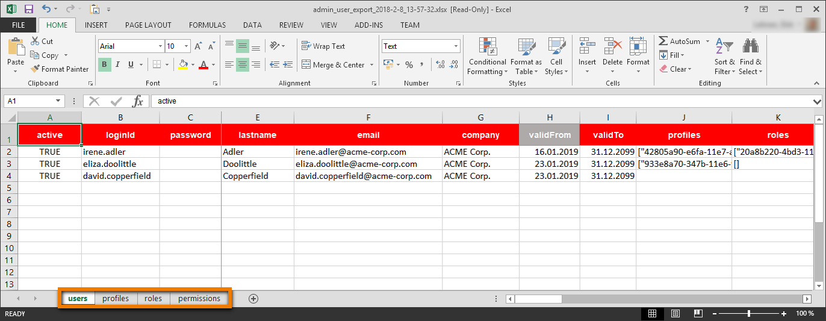Expand the Name Box dropdown

[x=58, y=101]
